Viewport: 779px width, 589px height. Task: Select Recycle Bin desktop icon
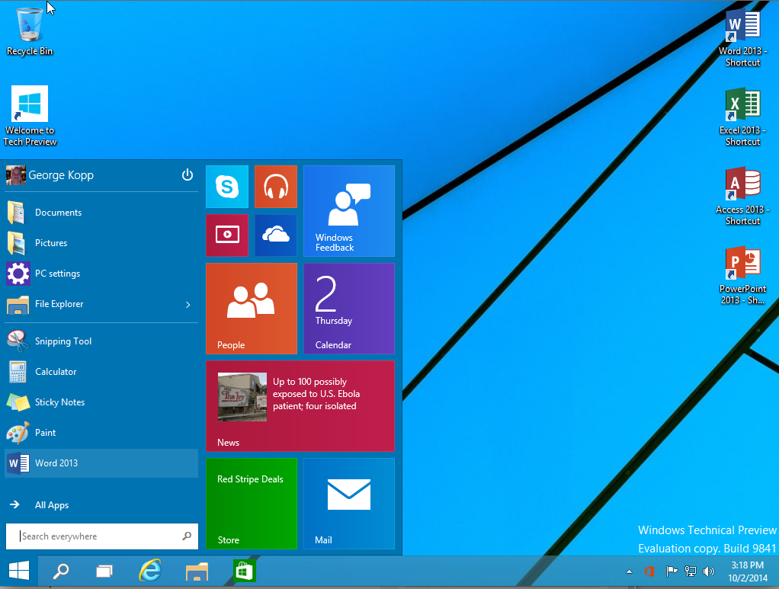[29, 32]
